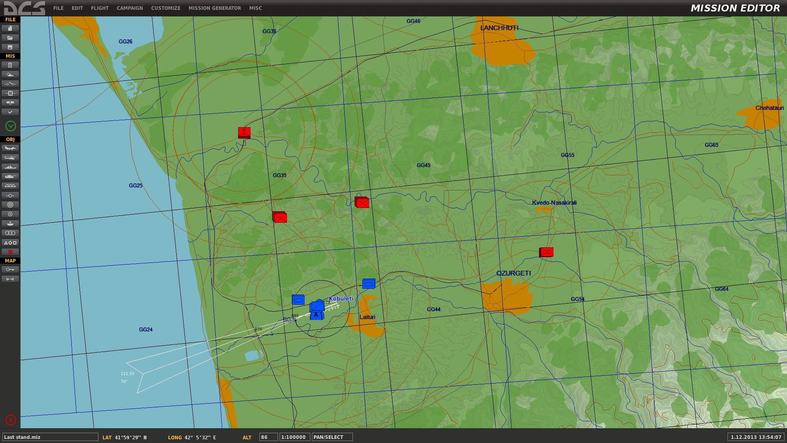Image resolution: width=787 pixels, height=443 pixels.
Task: Click the LANCHHUTI town label
Action: pyautogui.click(x=499, y=28)
